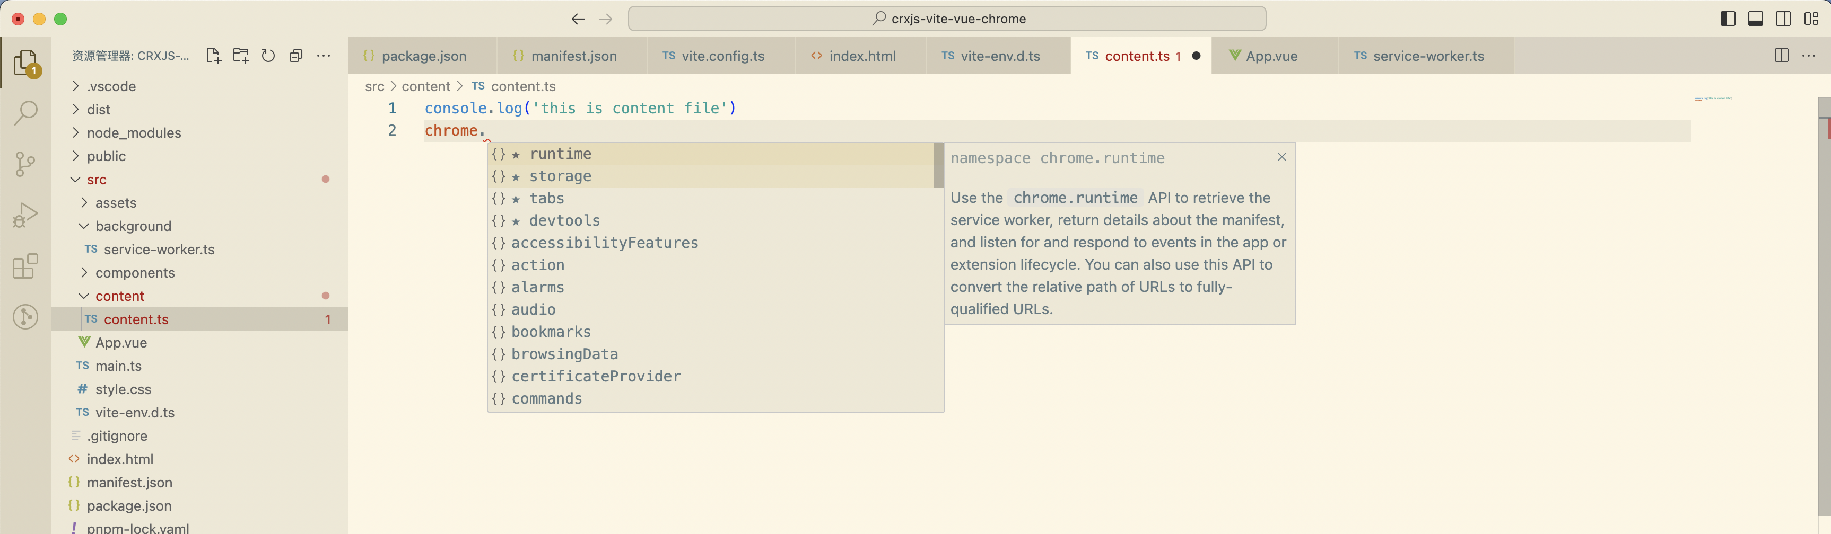Open the Run and Debug panel
The image size is (1831, 534).
tap(25, 213)
